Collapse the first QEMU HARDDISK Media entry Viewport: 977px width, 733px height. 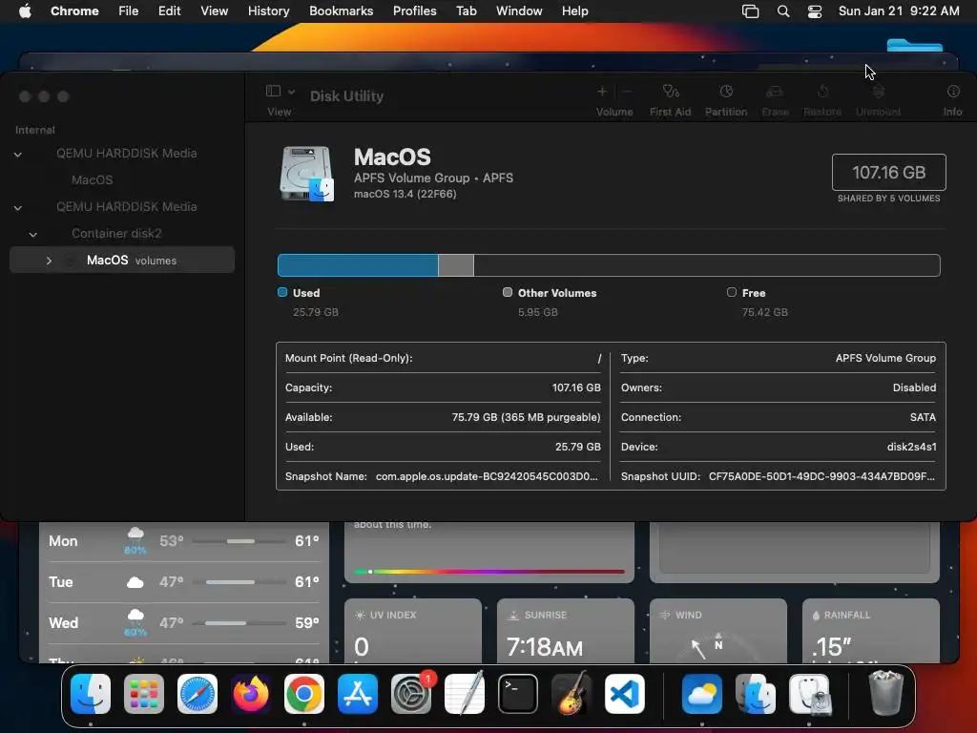click(x=18, y=154)
